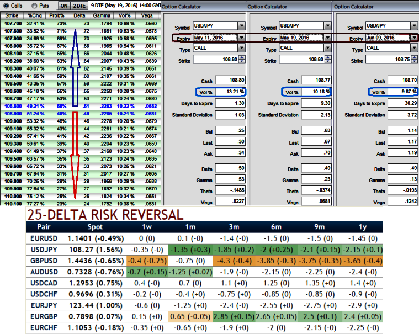Click USDCAD 6m cell 1.25 (0)

coord(277,283)
